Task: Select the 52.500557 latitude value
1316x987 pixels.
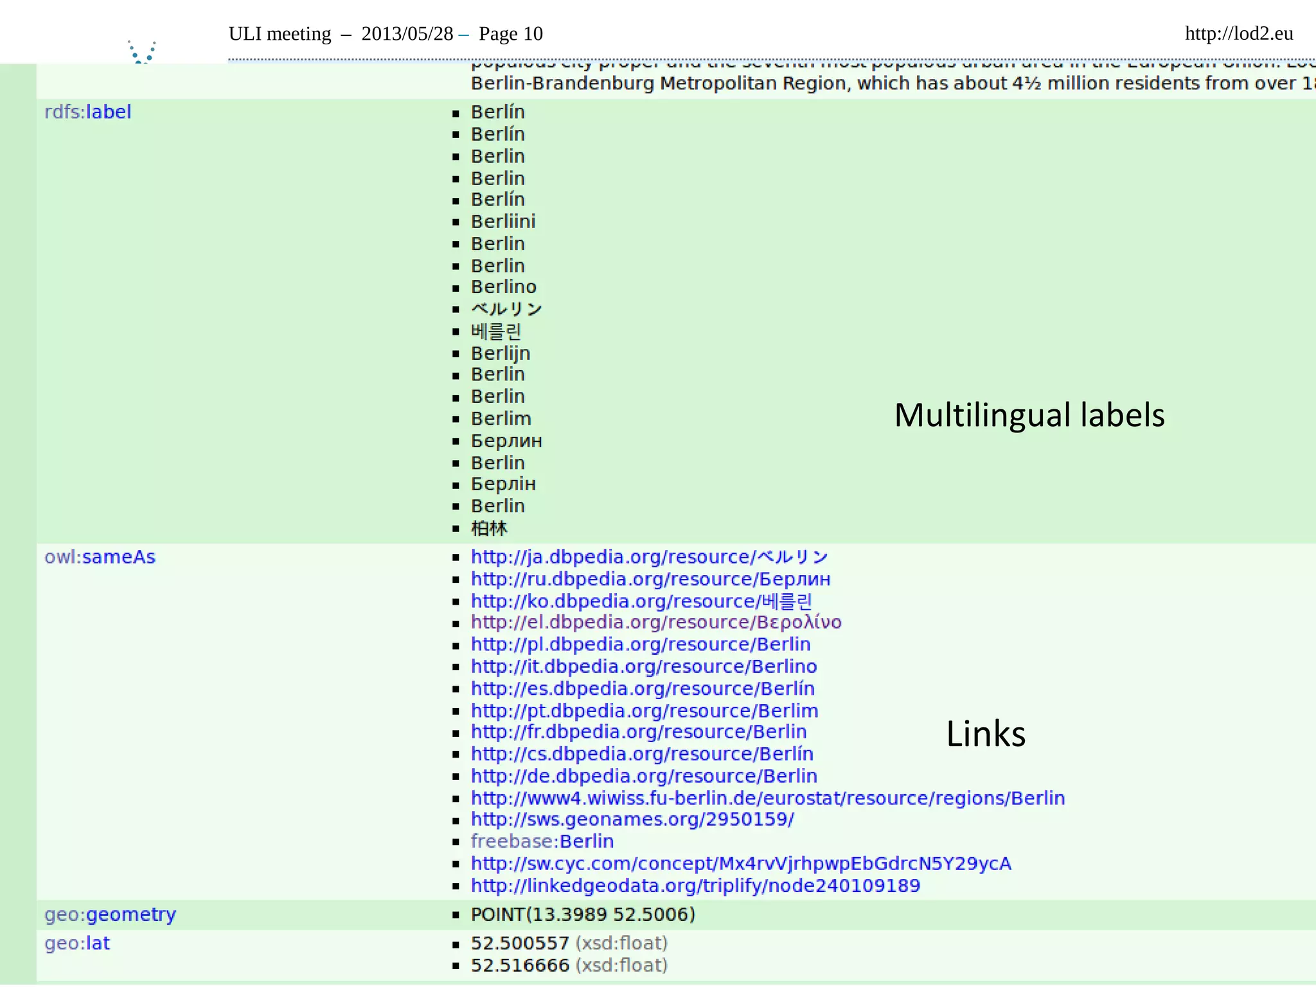Action: [520, 943]
